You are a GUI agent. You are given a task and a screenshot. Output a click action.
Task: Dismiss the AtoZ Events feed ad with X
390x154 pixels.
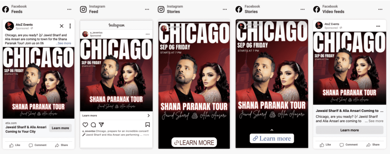(62, 26)
